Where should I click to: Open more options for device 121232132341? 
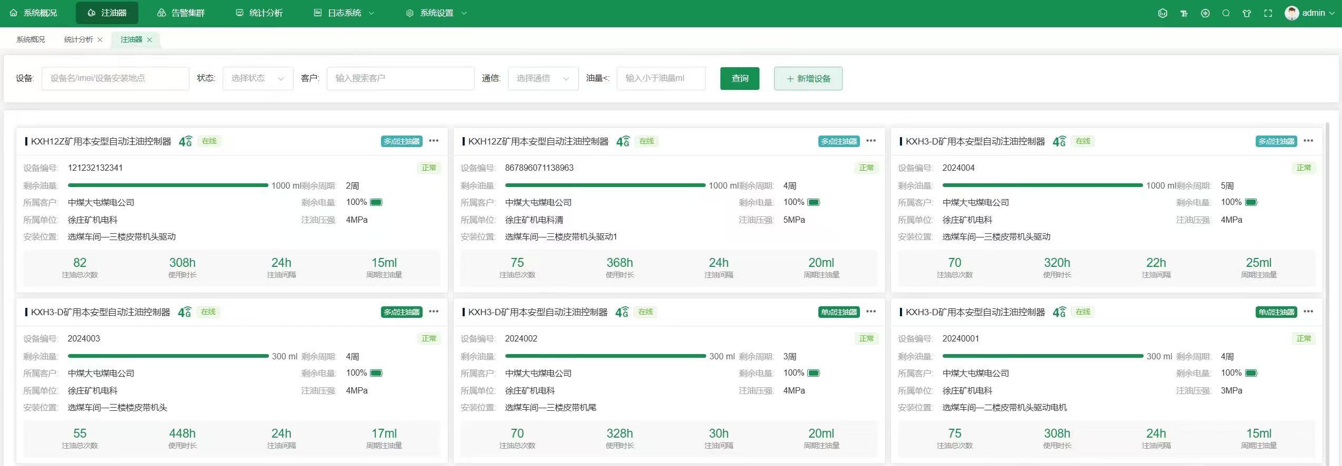click(434, 141)
